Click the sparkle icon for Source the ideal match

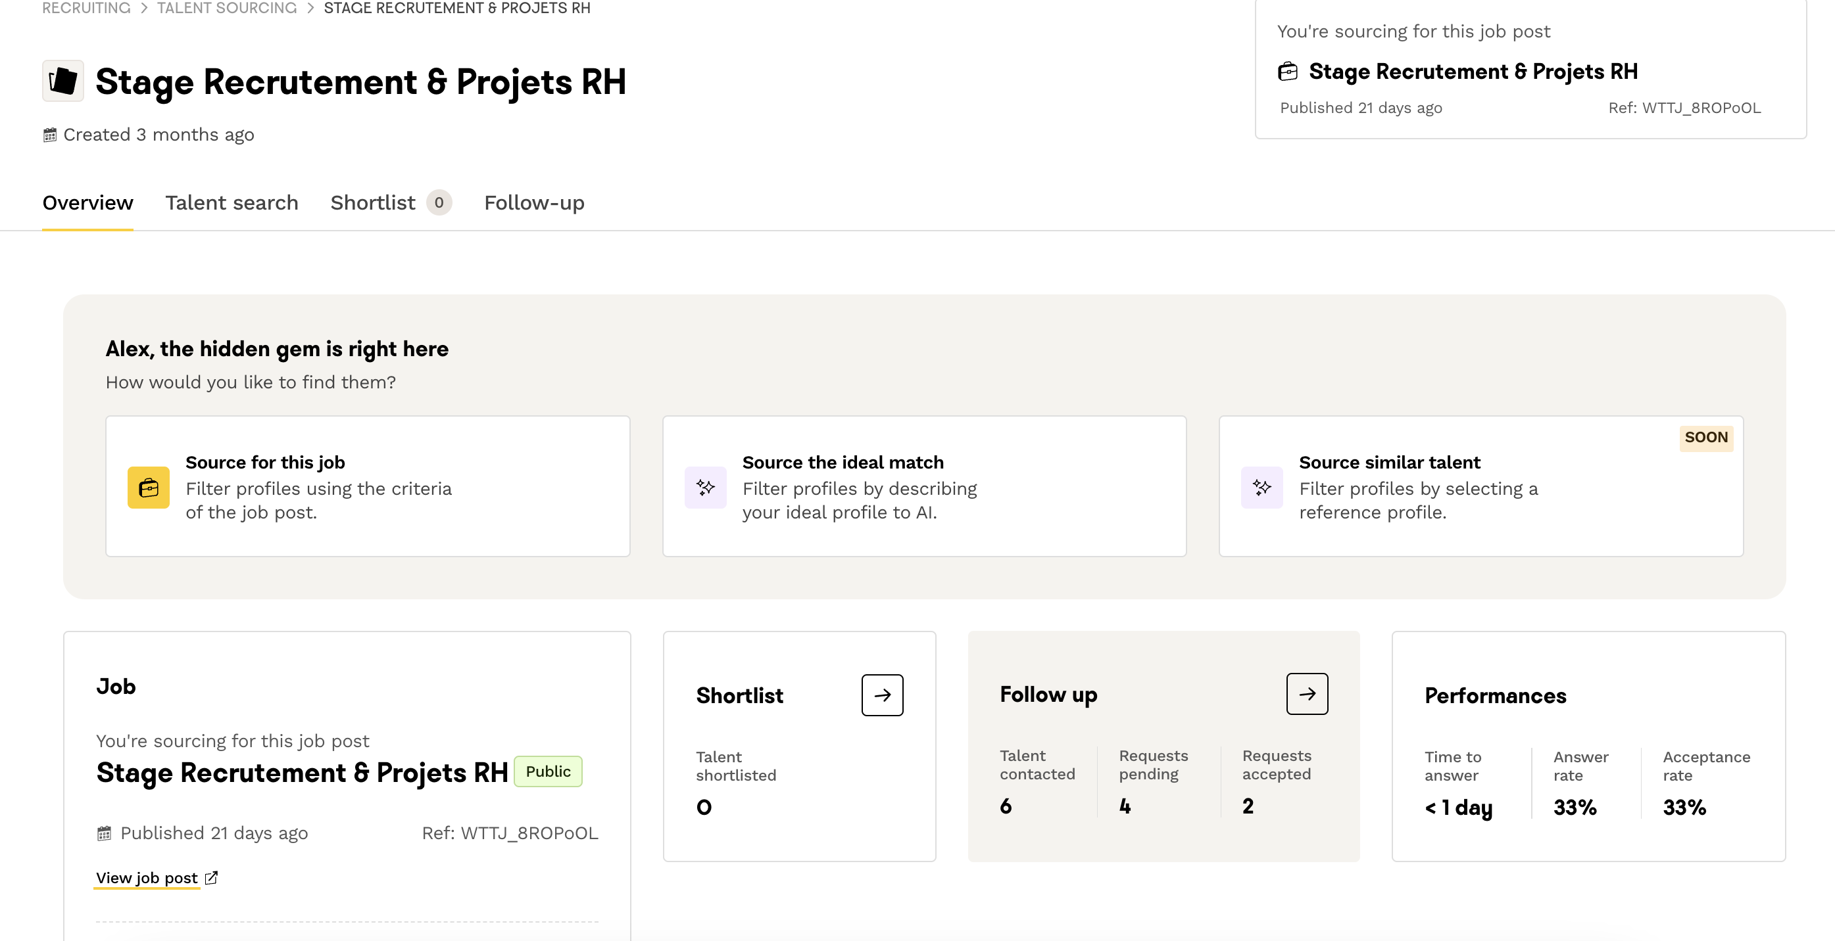click(704, 487)
